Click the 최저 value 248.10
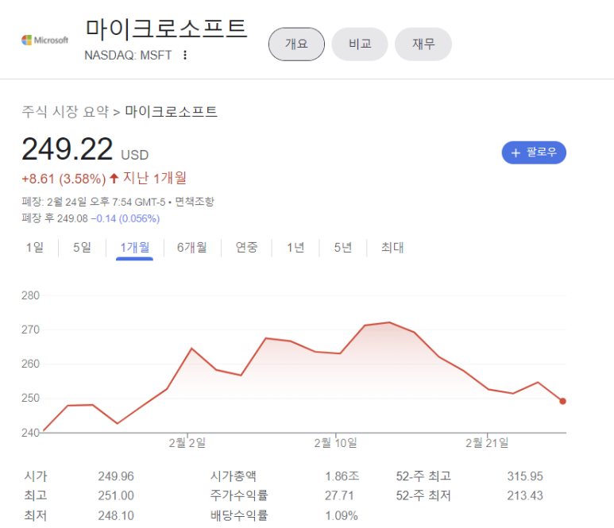614x528 pixels. 116,515
